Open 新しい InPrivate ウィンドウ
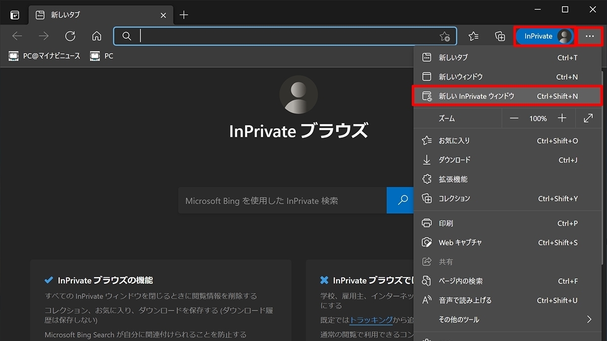This screenshot has height=341, width=607. [x=508, y=96]
